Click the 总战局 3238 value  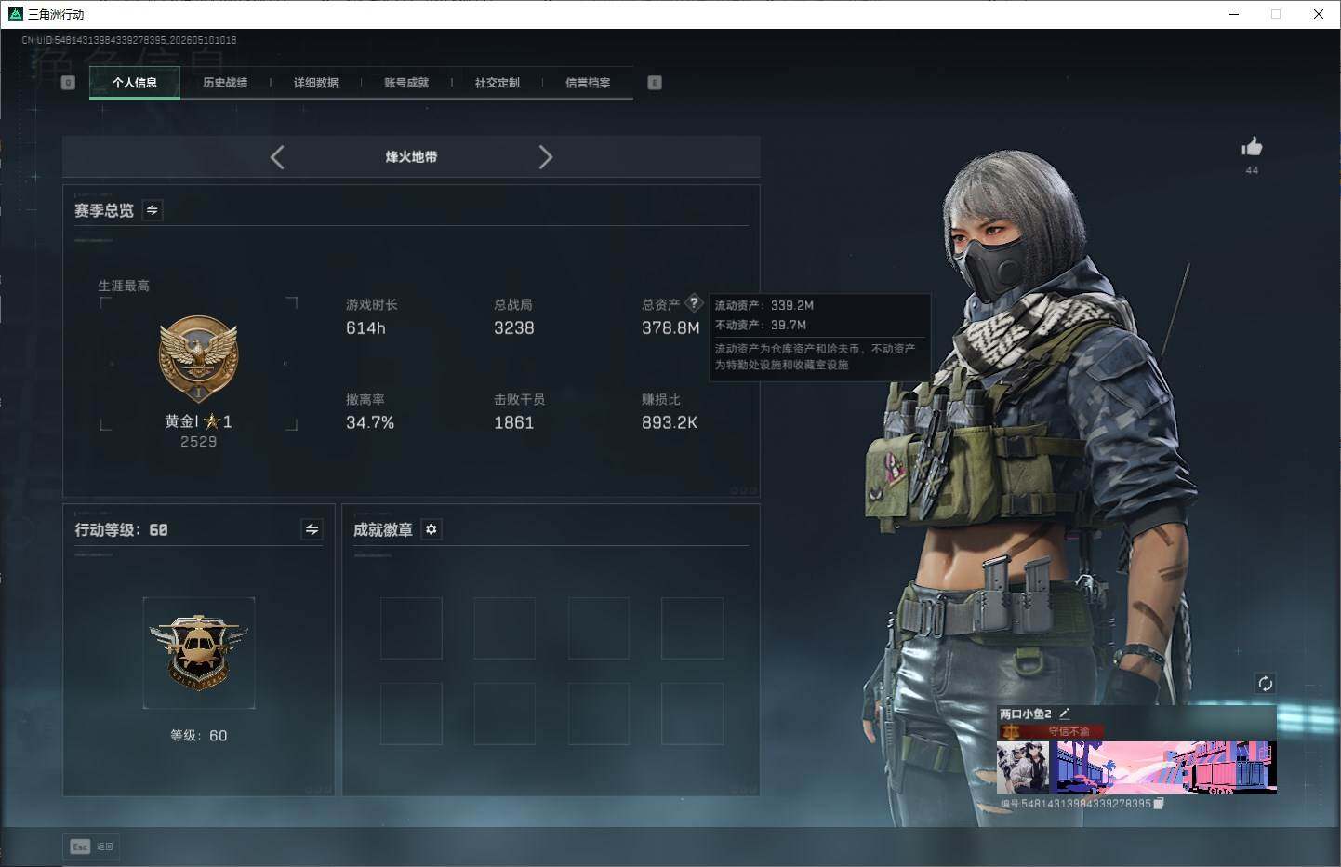point(514,328)
